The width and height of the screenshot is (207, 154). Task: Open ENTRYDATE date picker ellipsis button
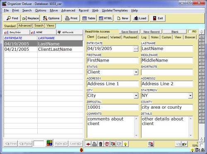pos(136,49)
